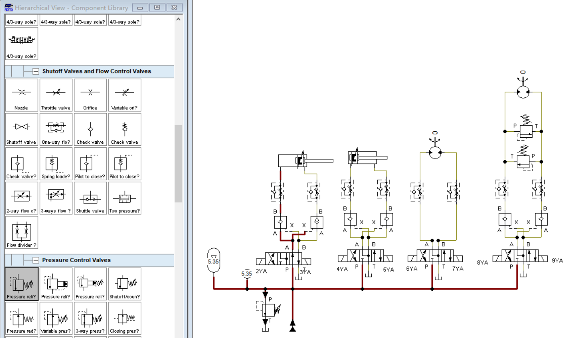This screenshot has width=567, height=338.
Task: Click the round pressure gauge reading 5.35
Action: [247, 273]
